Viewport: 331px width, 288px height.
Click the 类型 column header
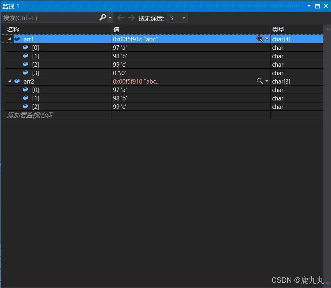coord(297,29)
